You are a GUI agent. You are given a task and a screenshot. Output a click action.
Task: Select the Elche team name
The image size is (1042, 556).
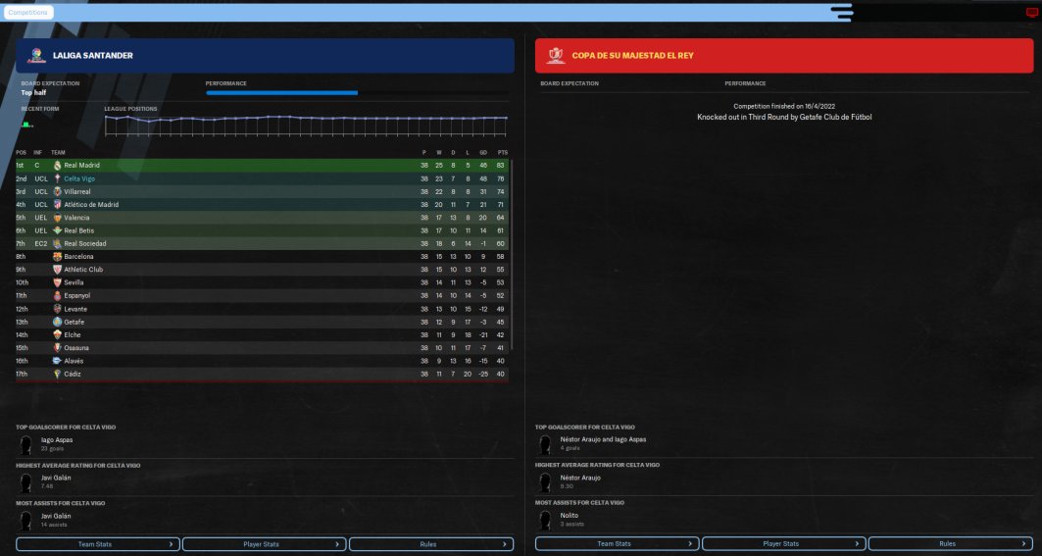pyautogui.click(x=73, y=334)
